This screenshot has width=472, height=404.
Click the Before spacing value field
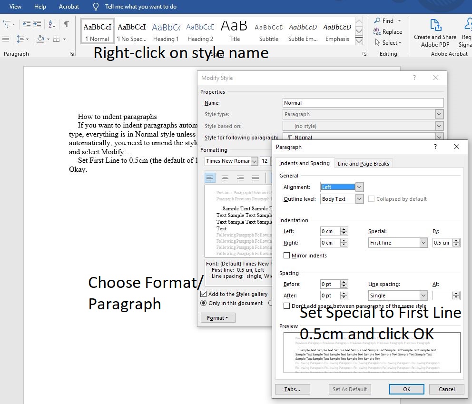pyautogui.click(x=330, y=284)
